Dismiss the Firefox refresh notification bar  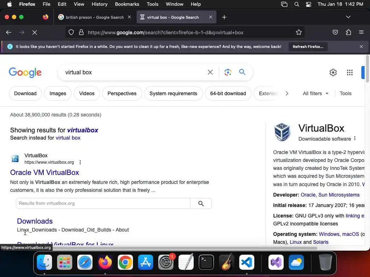tap(361, 47)
